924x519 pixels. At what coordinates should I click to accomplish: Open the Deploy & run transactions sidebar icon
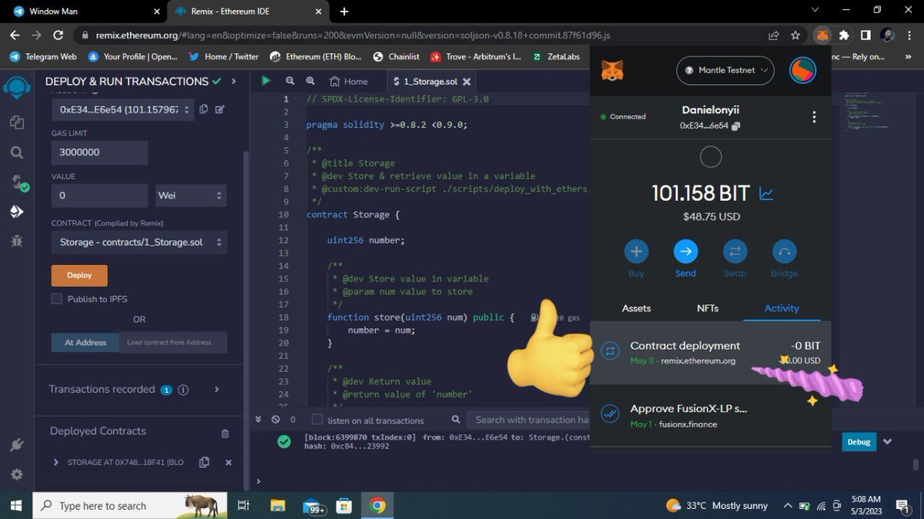[17, 212]
